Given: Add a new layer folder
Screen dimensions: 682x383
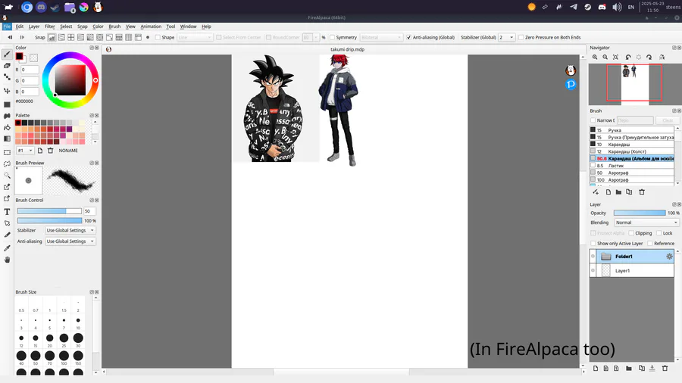Looking at the screenshot, I should [628, 368].
